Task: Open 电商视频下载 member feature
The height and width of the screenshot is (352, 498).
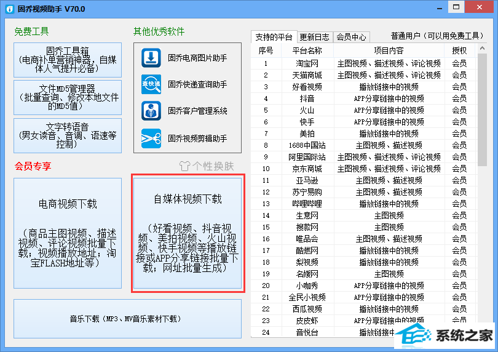Action: [x=68, y=233]
